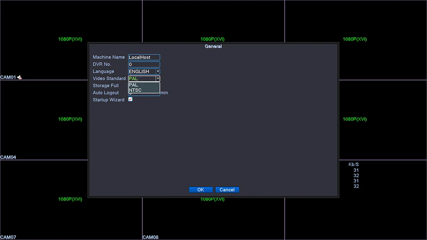Select PAL from the open dropdown list

(x=144, y=85)
